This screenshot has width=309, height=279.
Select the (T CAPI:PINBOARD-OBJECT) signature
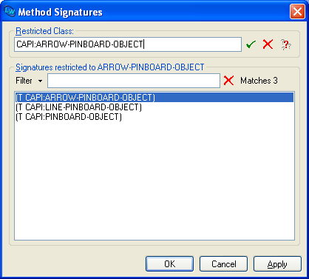[154, 117]
